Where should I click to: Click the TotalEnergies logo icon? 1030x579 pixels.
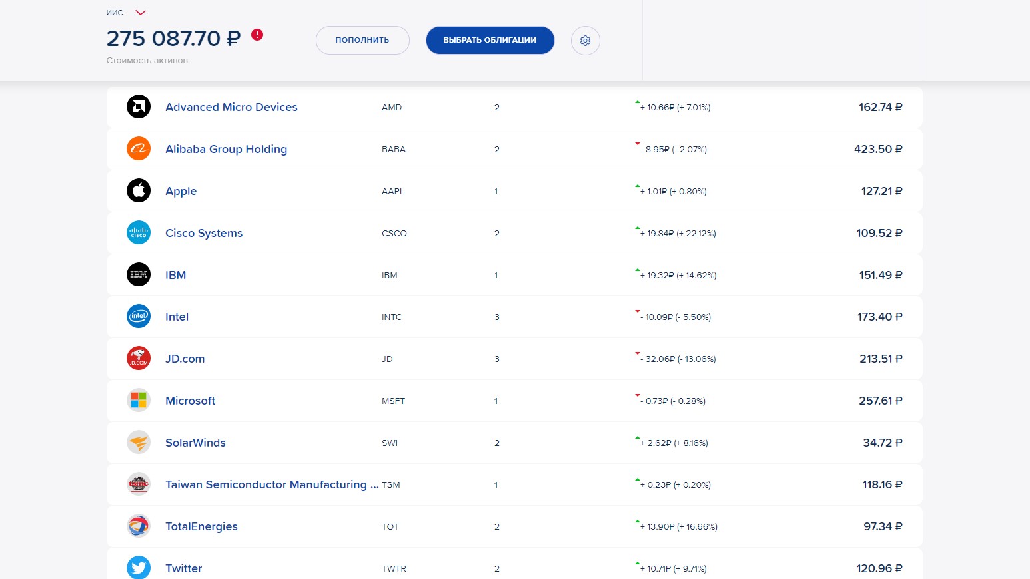[x=139, y=526]
